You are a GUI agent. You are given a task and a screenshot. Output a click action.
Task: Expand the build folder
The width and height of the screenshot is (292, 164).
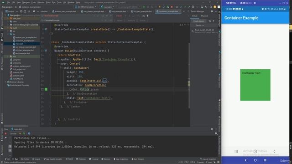(8, 28)
